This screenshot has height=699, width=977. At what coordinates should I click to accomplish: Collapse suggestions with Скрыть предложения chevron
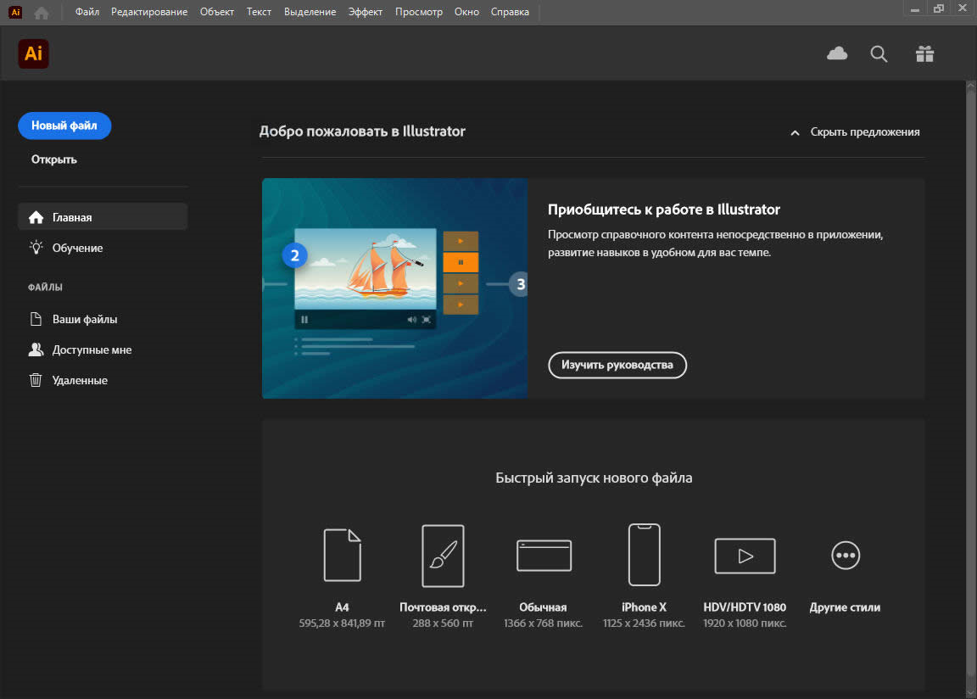tap(796, 132)
